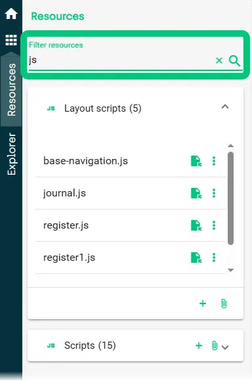This screenshot has width=252, height=381.
Task: Go to home via house icon
Action: click(11, 14)
